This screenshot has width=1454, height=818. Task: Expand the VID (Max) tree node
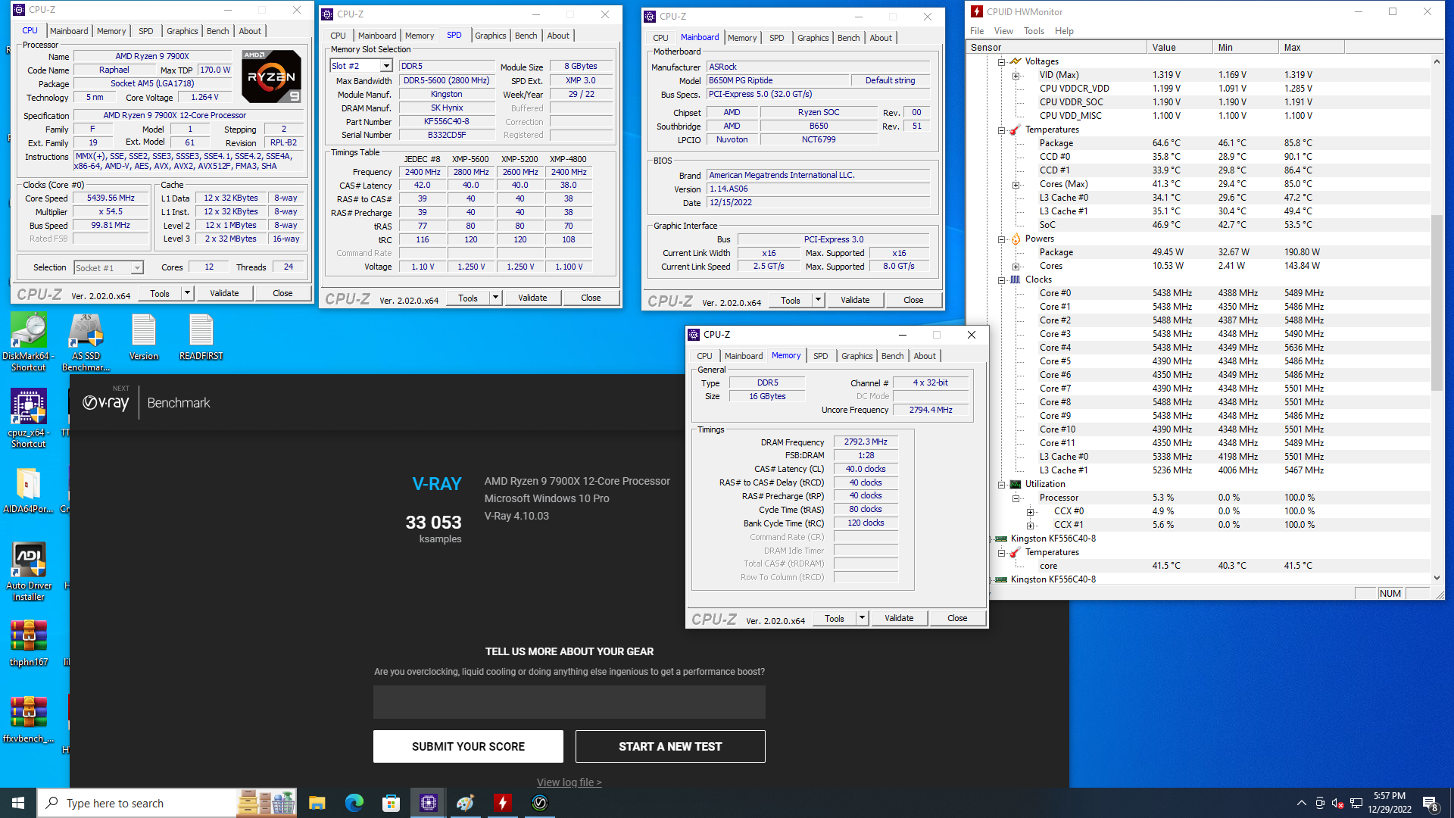pos(1016,75)
